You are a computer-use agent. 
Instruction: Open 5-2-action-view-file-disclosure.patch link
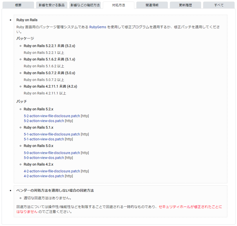coord(52,116)
